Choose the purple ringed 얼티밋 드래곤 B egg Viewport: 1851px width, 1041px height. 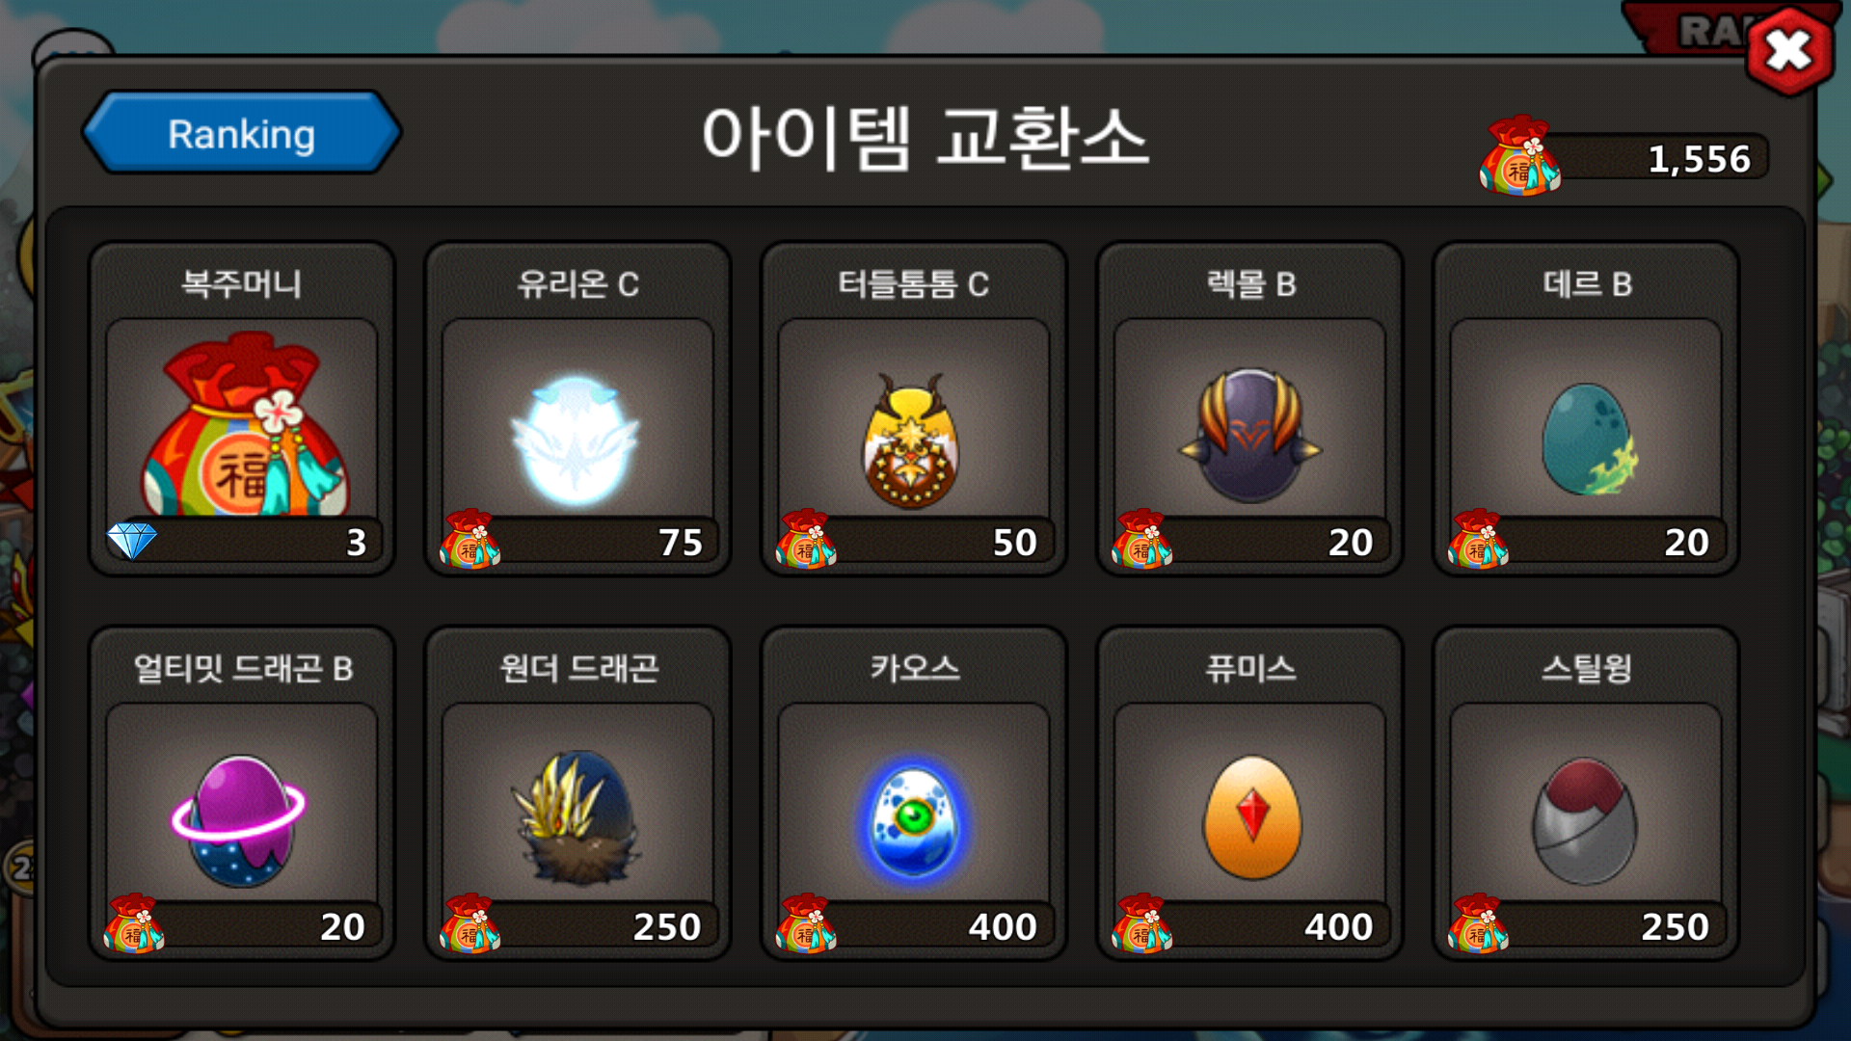[x=239, y=820]
